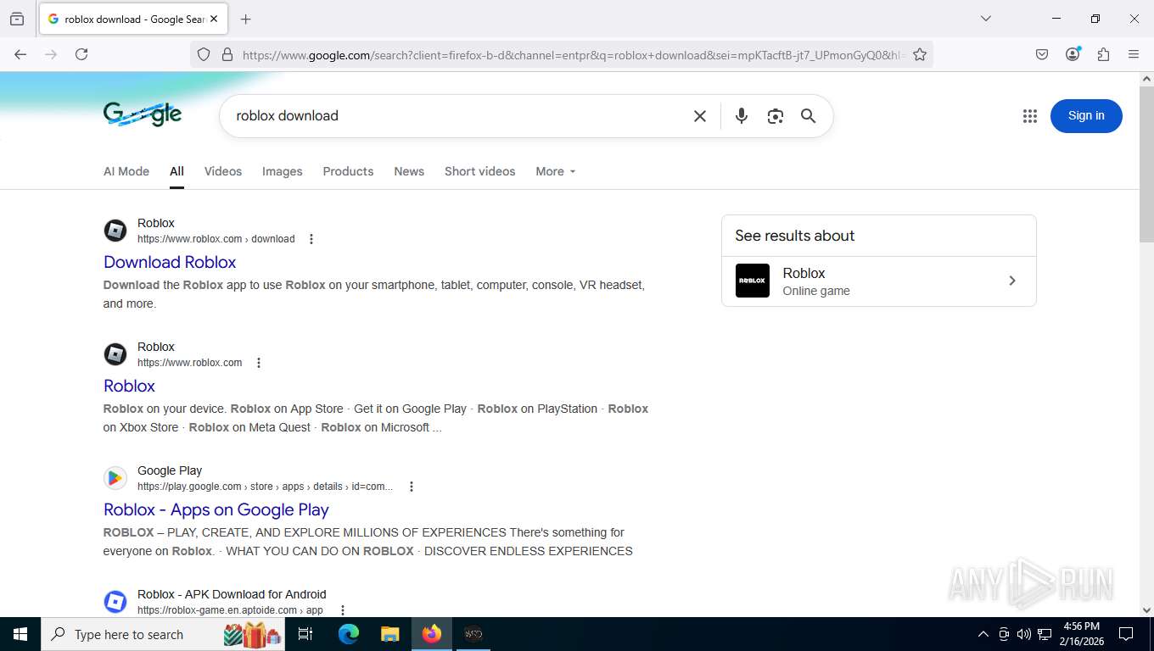
Task: Submit search with magnifier icon
Action: click(x=808, y=116)
